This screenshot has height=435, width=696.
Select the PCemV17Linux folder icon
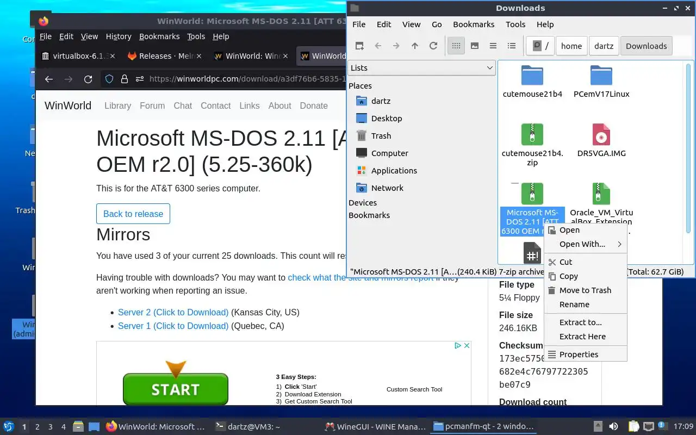[x=601, y=76]
